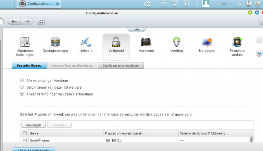Click the admin user avatar icon

(206, 3)
